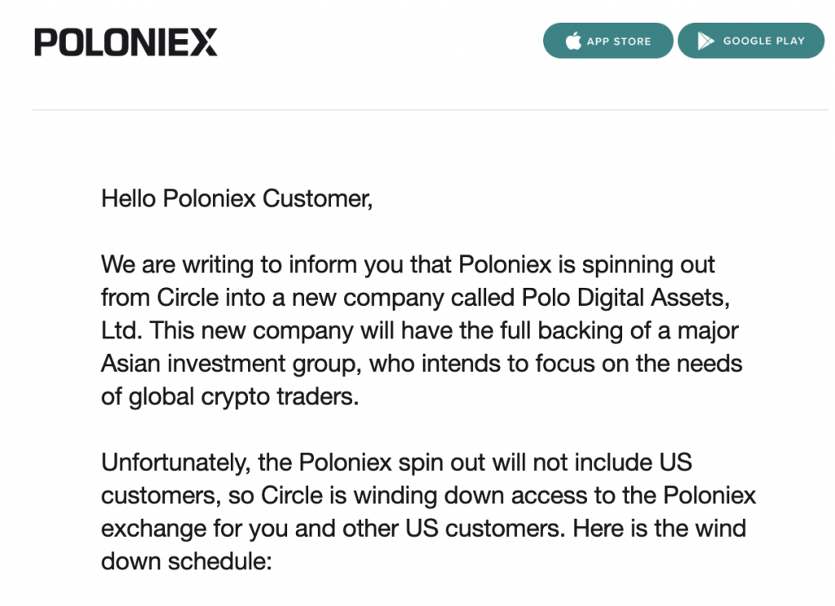
Task: Click 'Circle' in 'from Circle into'
Action: (x=188, y=298)
